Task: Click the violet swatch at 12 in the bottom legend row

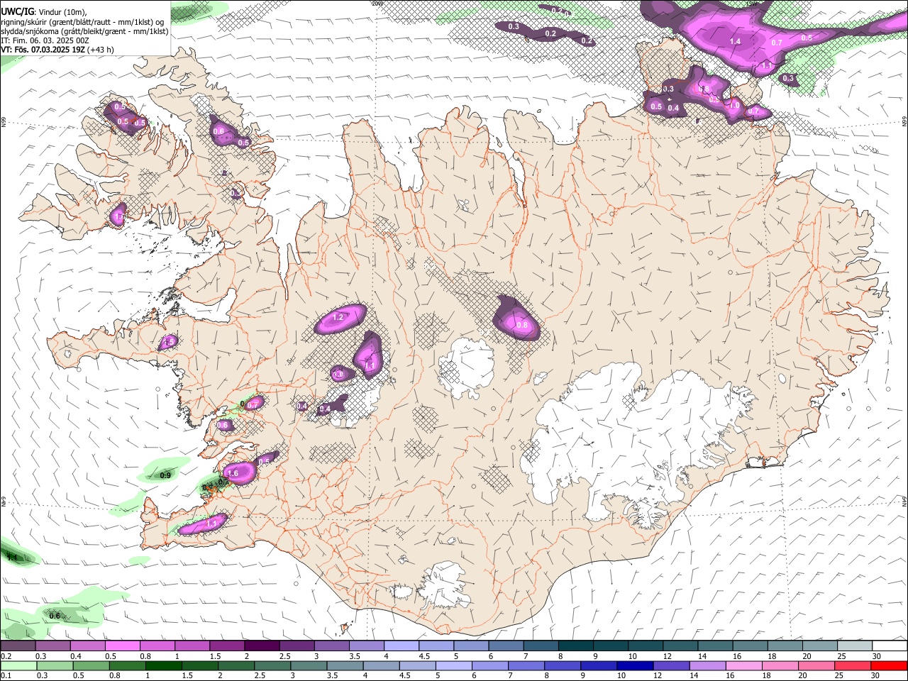Action: coord(671,666)
